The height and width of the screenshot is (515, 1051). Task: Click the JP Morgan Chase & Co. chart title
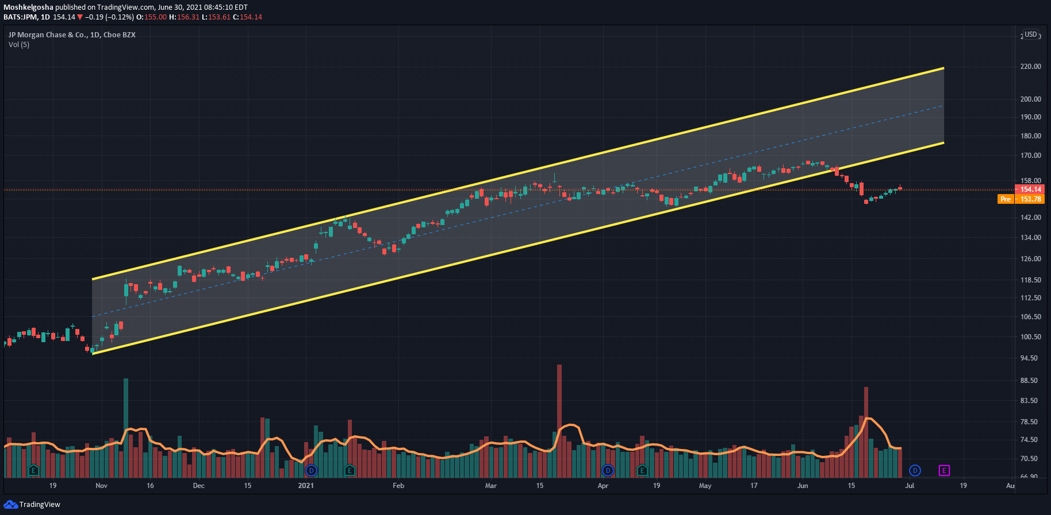coord(72,35)
